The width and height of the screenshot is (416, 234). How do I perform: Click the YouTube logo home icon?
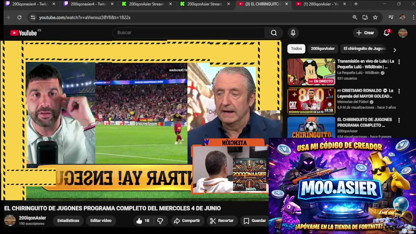(x=23, y=33)
